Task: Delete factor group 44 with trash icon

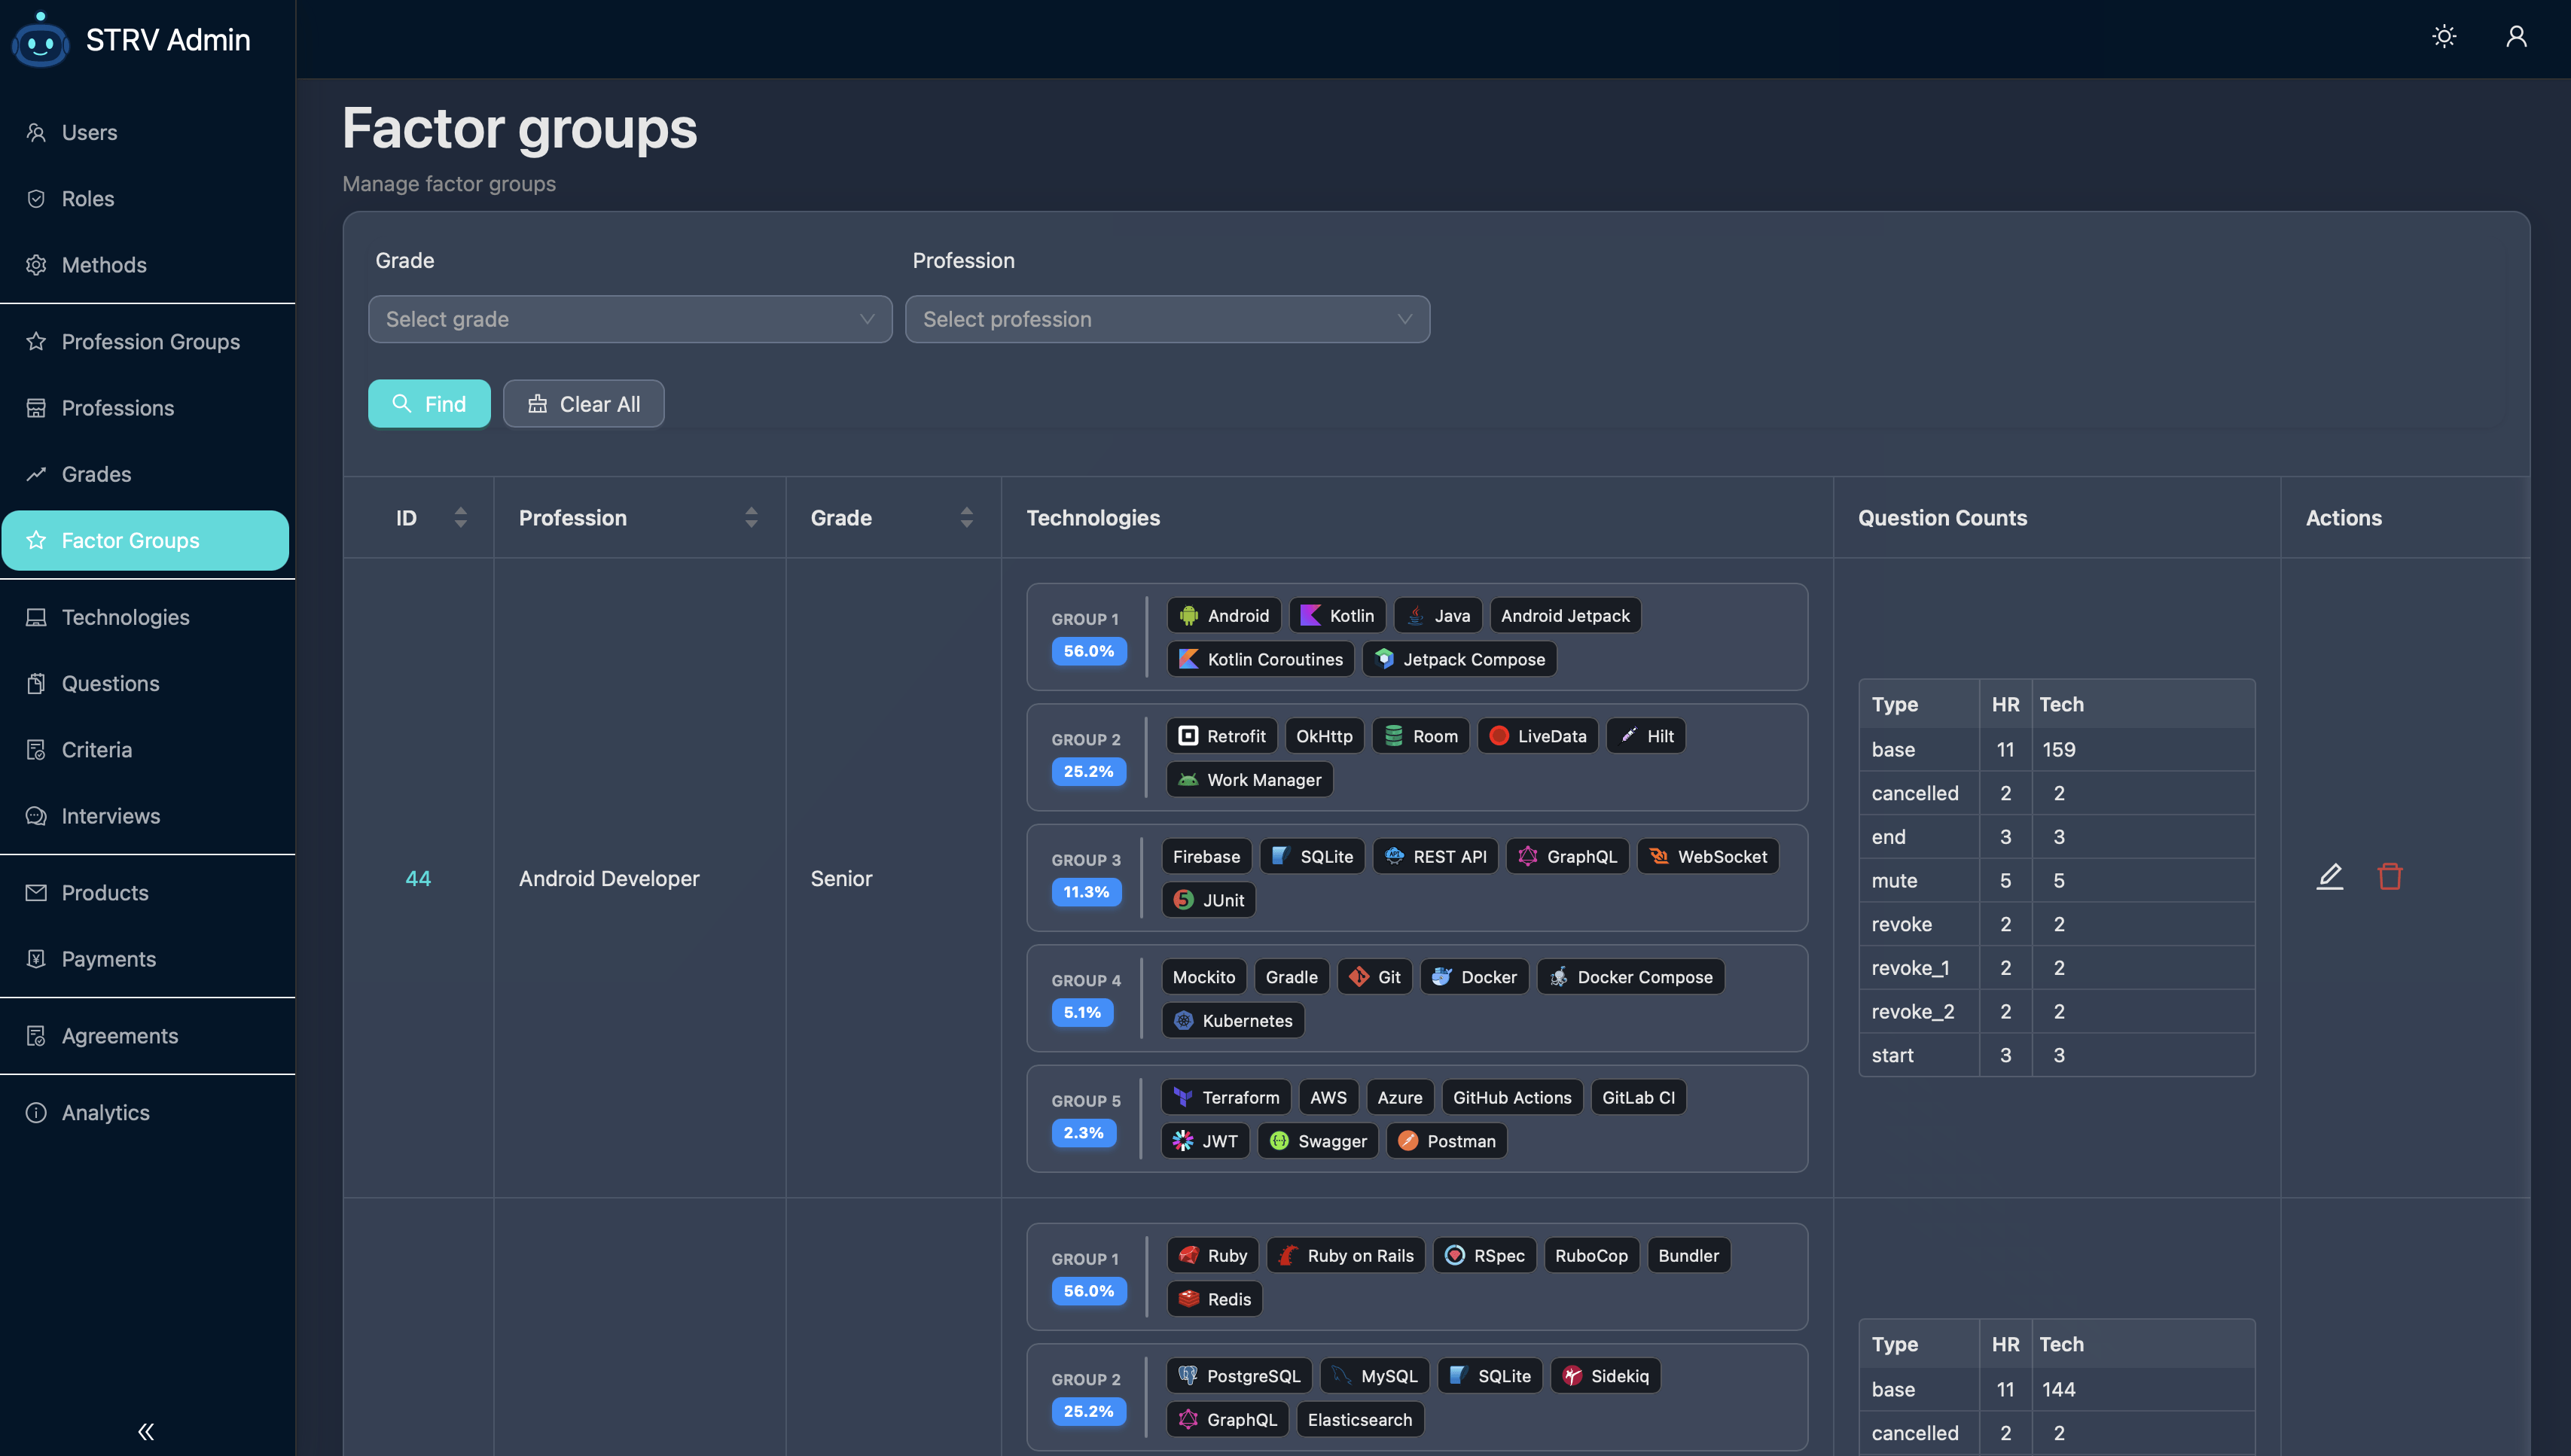Action: (2389, 877)
